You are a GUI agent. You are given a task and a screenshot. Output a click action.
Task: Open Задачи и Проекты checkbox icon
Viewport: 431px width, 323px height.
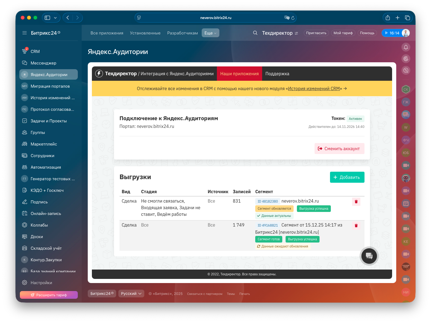pyautogui.click(x=25, y=121)
